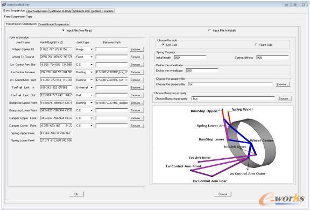Click the suspension diagram image
The width and height of the screenshot is (310, 211).
pyautogui.click(x=223, y=145)
